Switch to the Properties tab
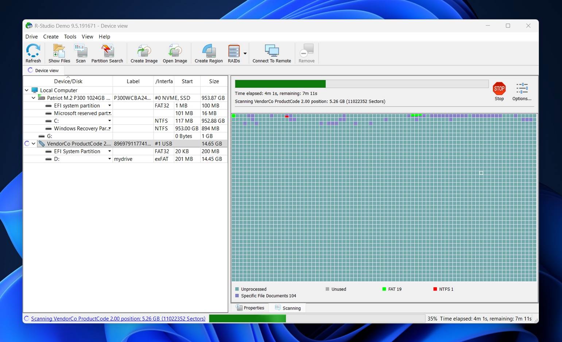The image size is (562, 342). [250, 308]
